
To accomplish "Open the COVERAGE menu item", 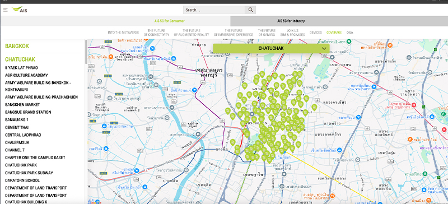I will [334, 33].
